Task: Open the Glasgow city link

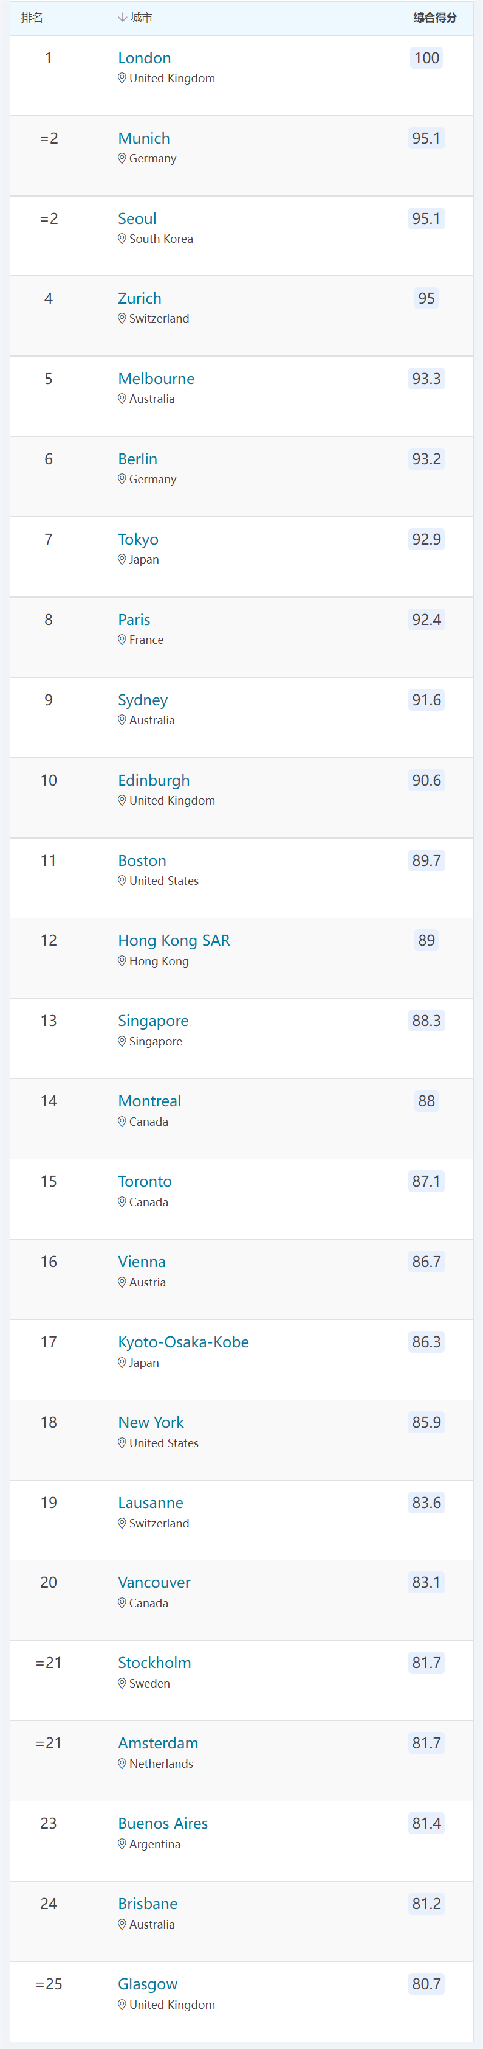Action: coord(148,1984)
